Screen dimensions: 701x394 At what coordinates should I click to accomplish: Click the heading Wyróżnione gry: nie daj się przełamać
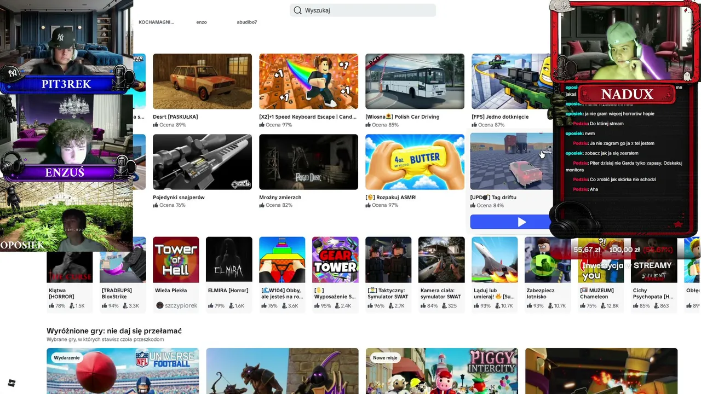click(x=114, y=331)
